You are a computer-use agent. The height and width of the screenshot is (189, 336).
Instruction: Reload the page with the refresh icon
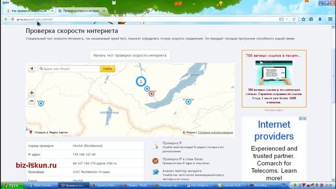click(x=294, y=19)
